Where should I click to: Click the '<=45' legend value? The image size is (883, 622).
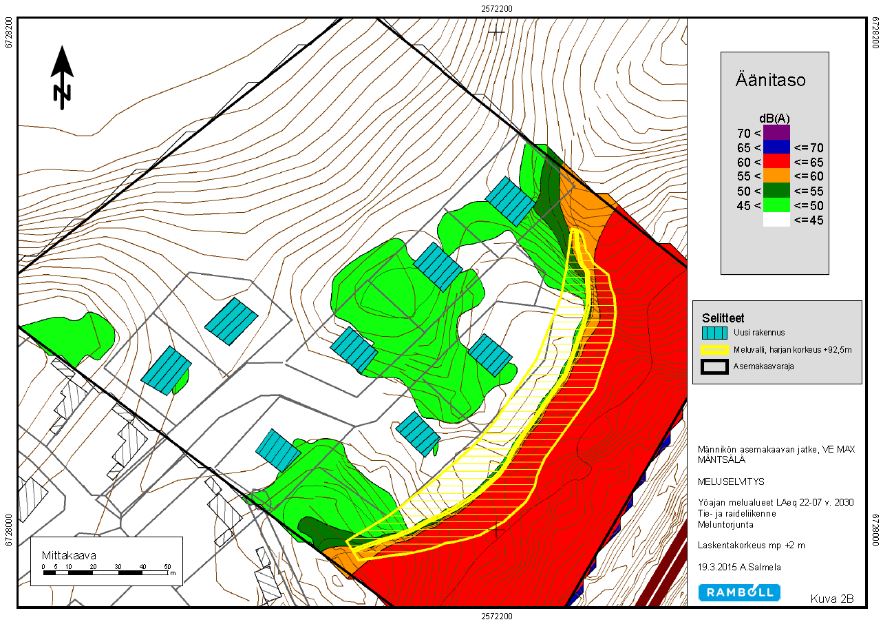(809, 220)
